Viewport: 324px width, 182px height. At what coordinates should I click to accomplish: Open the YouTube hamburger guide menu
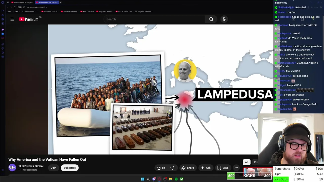click(12, 19)
